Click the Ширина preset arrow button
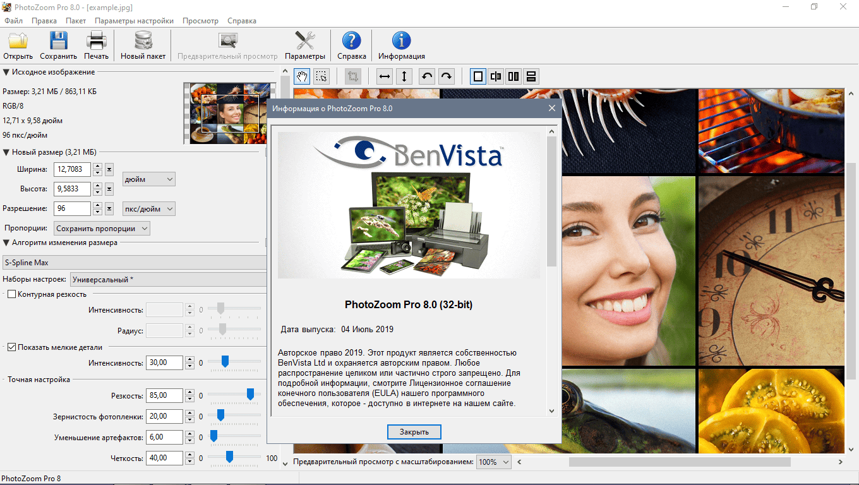 click(x=109, y=169)
